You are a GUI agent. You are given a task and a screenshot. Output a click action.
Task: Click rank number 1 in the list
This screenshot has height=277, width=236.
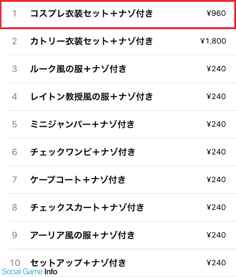[x=14, y=13]
